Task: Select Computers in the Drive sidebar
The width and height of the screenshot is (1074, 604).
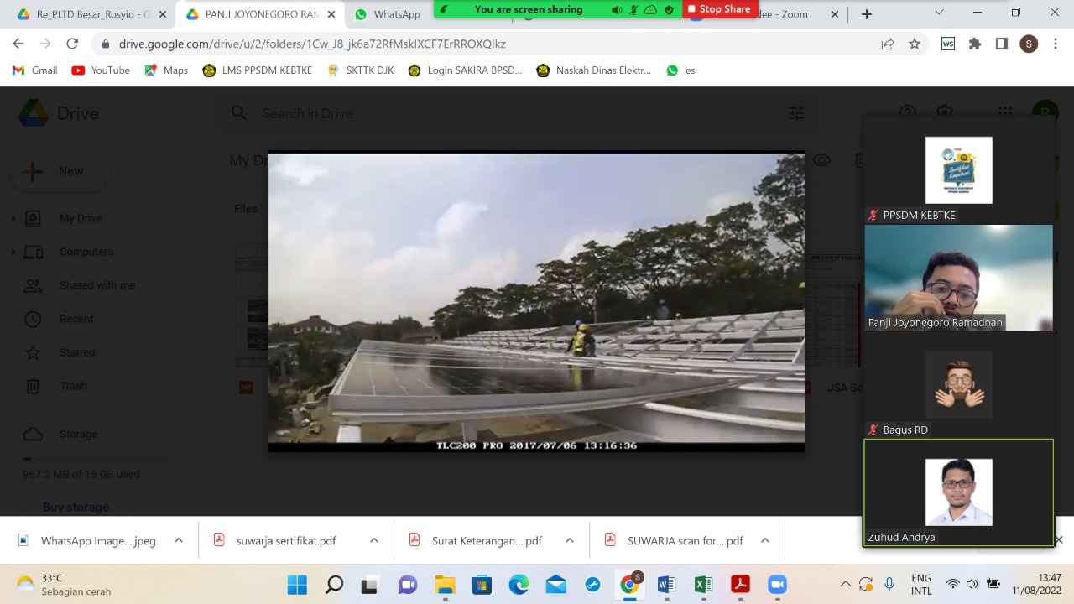Action: tap(86, 252)
